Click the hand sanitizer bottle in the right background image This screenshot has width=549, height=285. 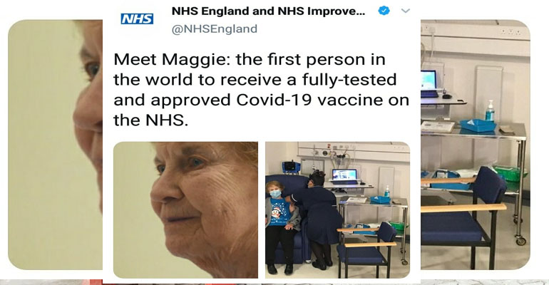[490, 111]
